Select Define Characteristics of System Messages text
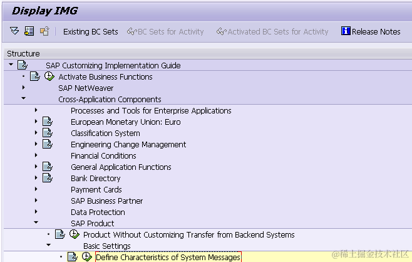Image resolution: width=412 pixels, height=262 pixels. pos(168,257)
